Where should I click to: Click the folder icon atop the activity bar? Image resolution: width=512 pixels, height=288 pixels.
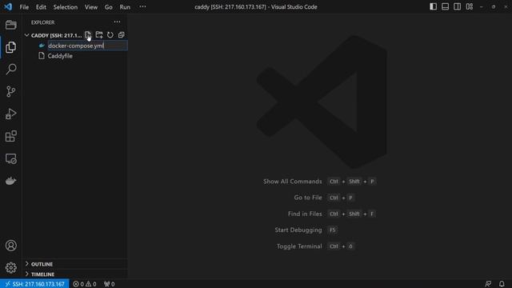[10, 25]
